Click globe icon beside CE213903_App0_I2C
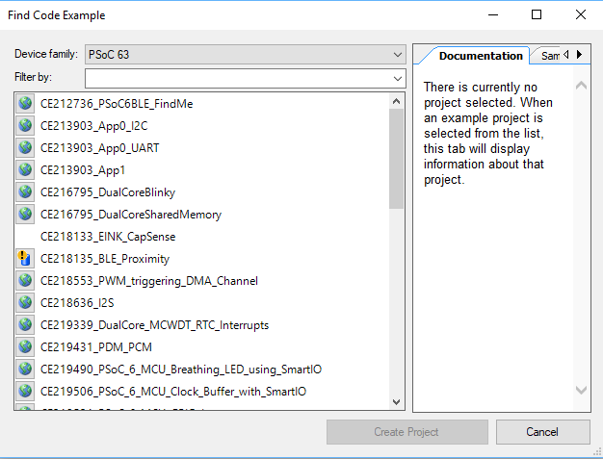 coord(25,126)
